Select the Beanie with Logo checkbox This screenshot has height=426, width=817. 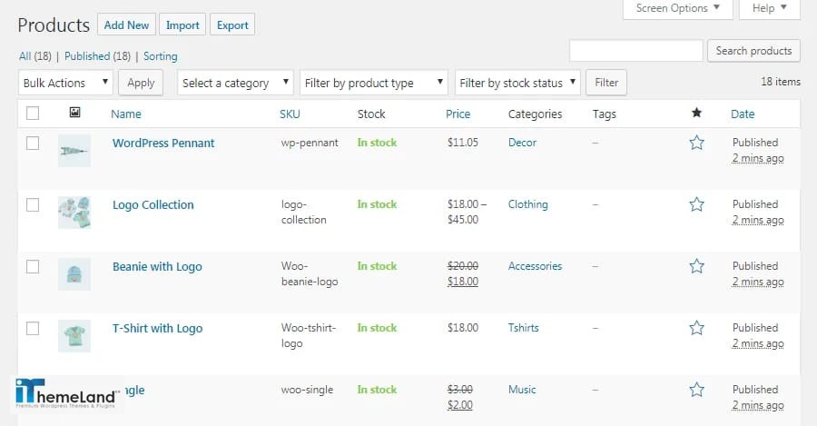click(x=33, y=266)
